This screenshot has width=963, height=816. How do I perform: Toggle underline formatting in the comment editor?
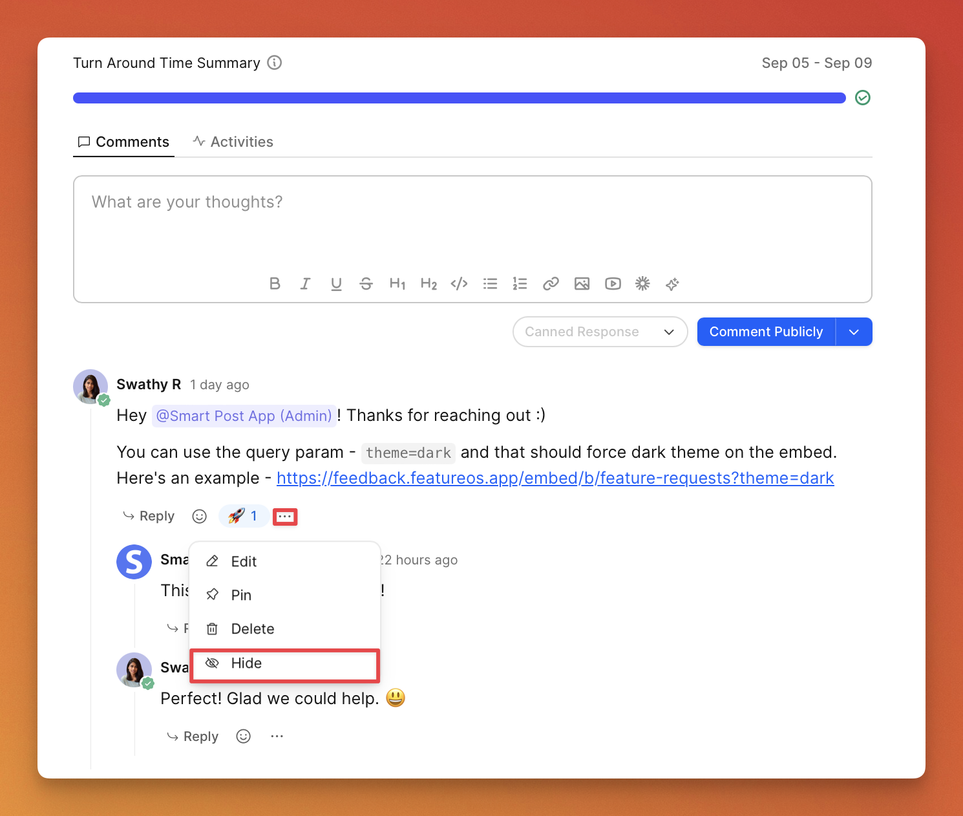(336, 284)
